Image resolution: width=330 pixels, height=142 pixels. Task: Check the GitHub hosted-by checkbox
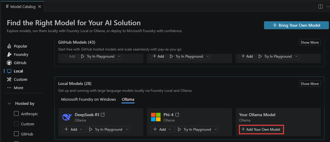[x=16, y=134]
